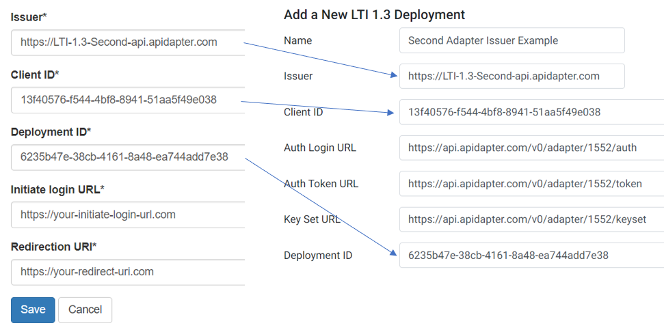This screenshot has width=664, height=330.
Task: Click the "Key Set URL" label text
Action: coord(312,219)
